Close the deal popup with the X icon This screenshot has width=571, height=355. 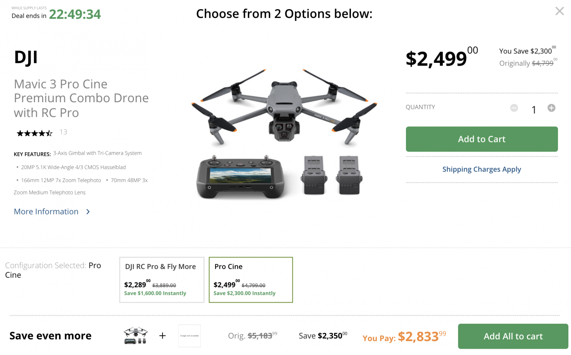[x=559, y=11]
